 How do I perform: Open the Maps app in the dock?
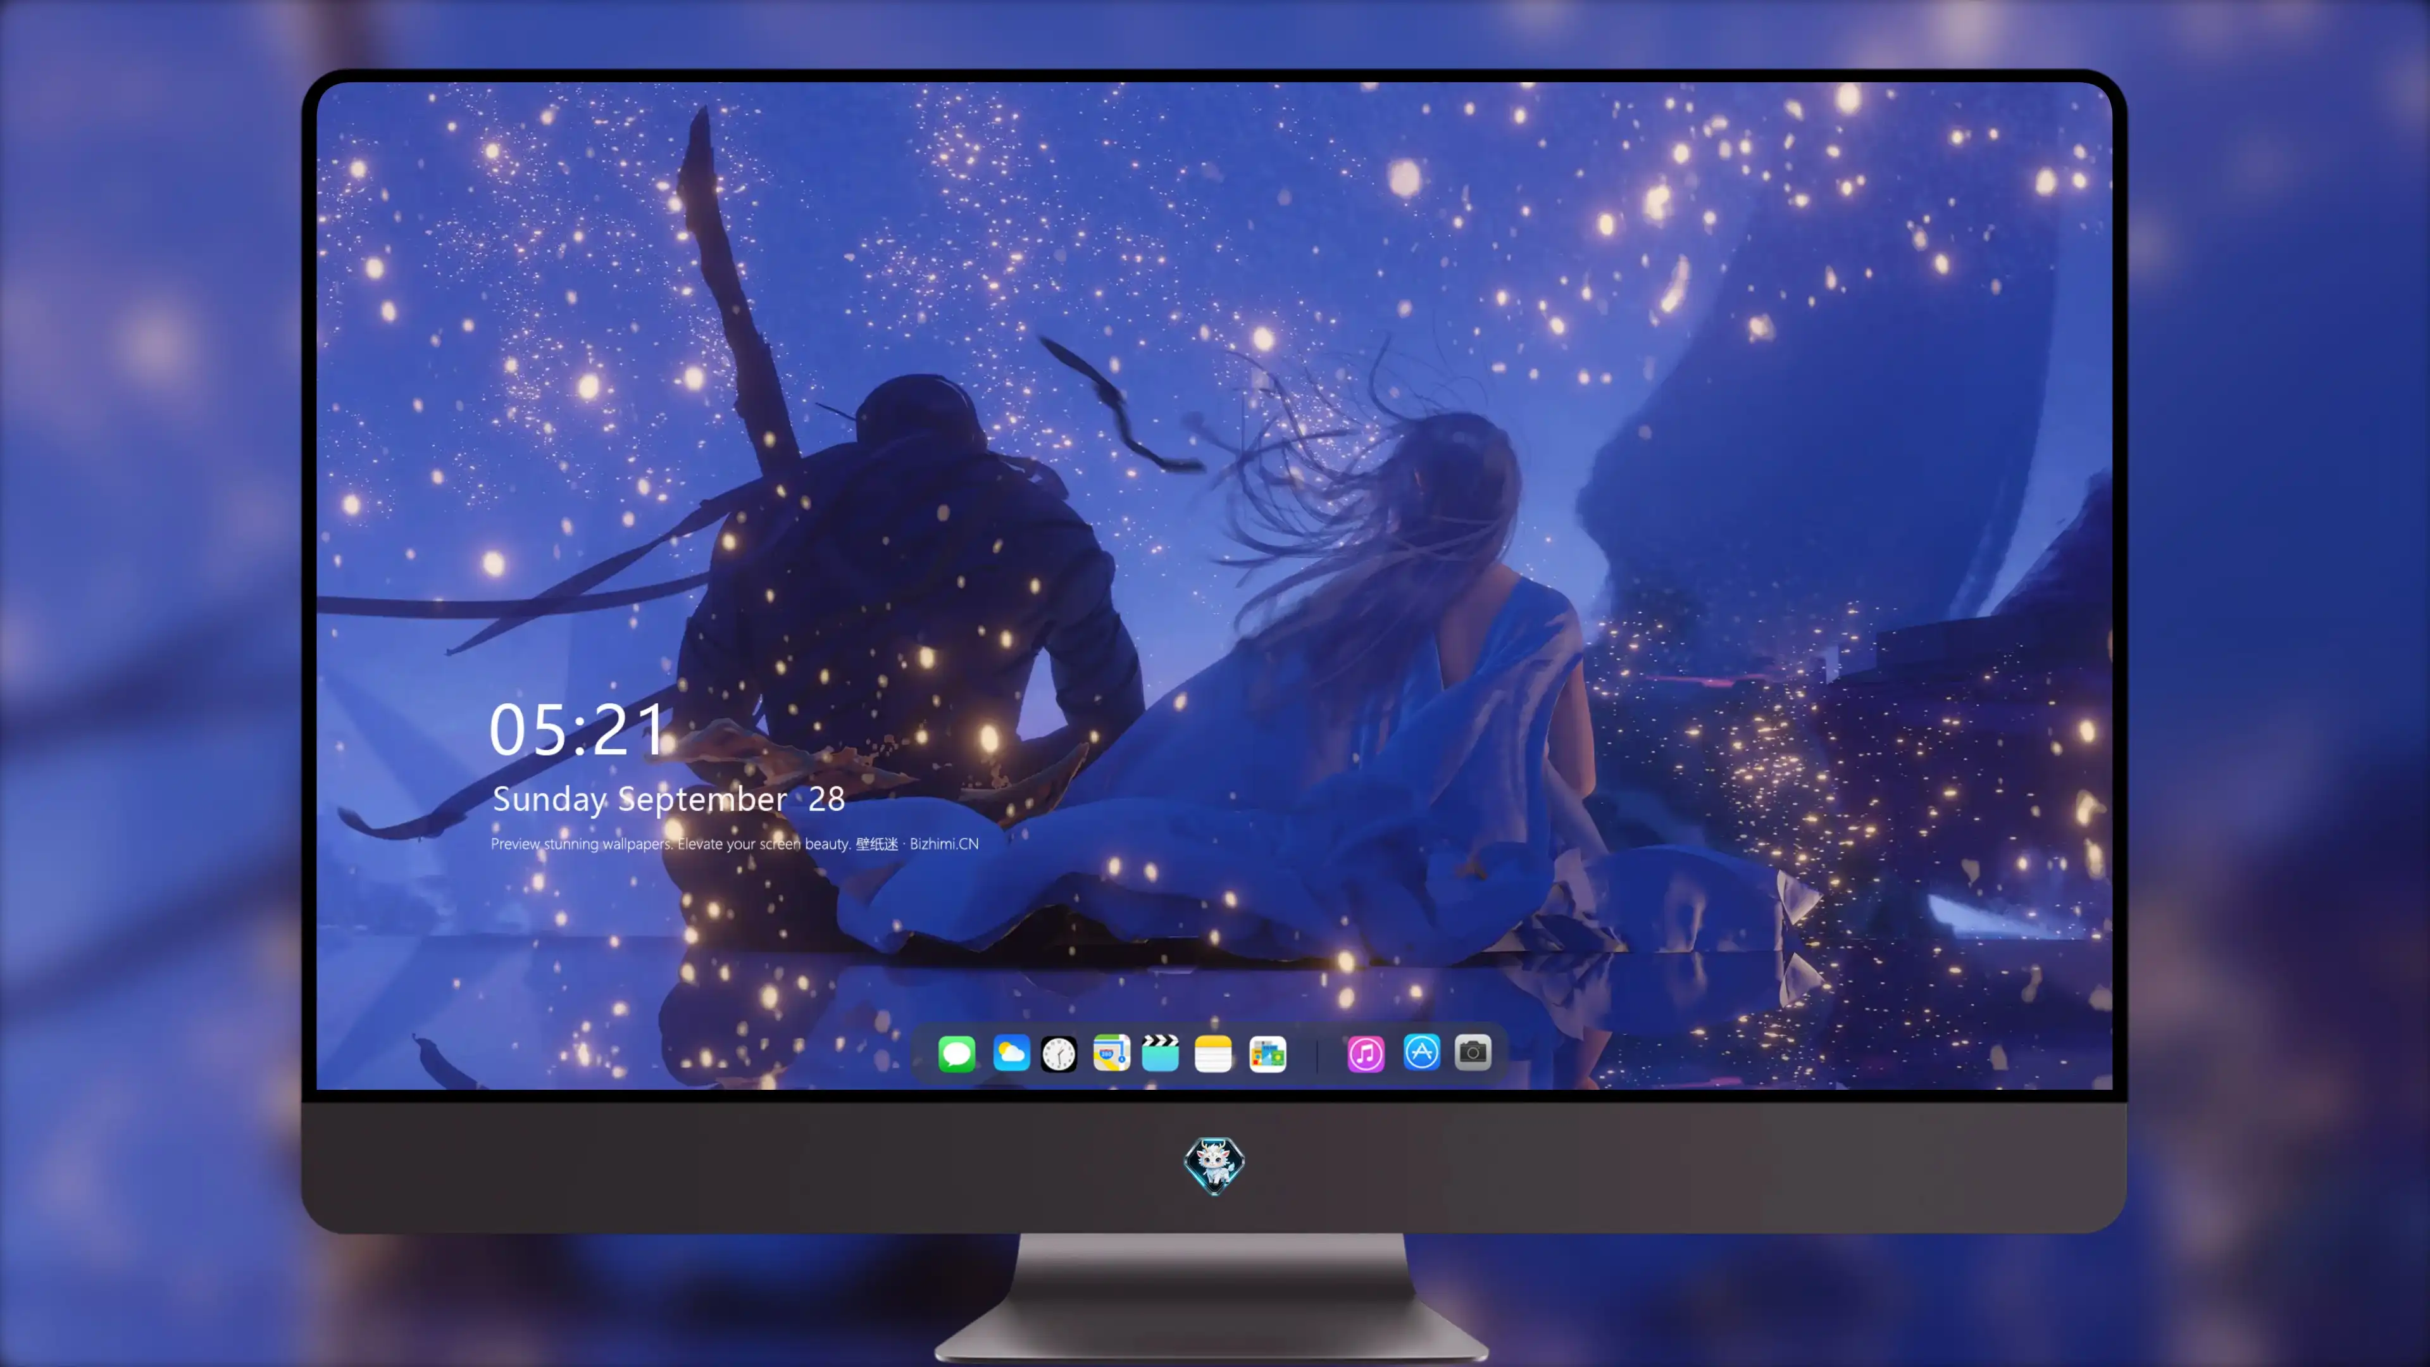tap(1111, 1053)
